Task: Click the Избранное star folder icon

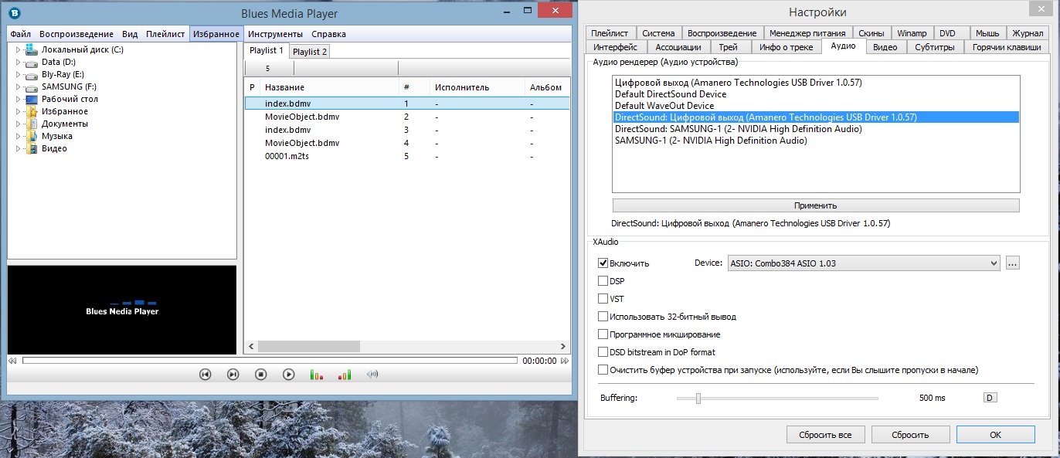Action: click(32, 111)
